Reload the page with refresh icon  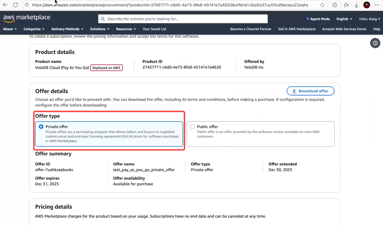16,5
